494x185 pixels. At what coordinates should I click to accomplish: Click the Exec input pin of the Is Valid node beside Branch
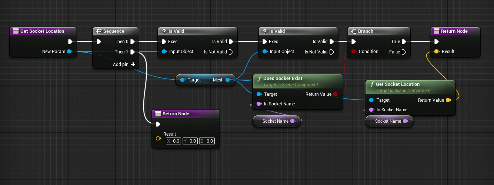(x=265, y=42)
